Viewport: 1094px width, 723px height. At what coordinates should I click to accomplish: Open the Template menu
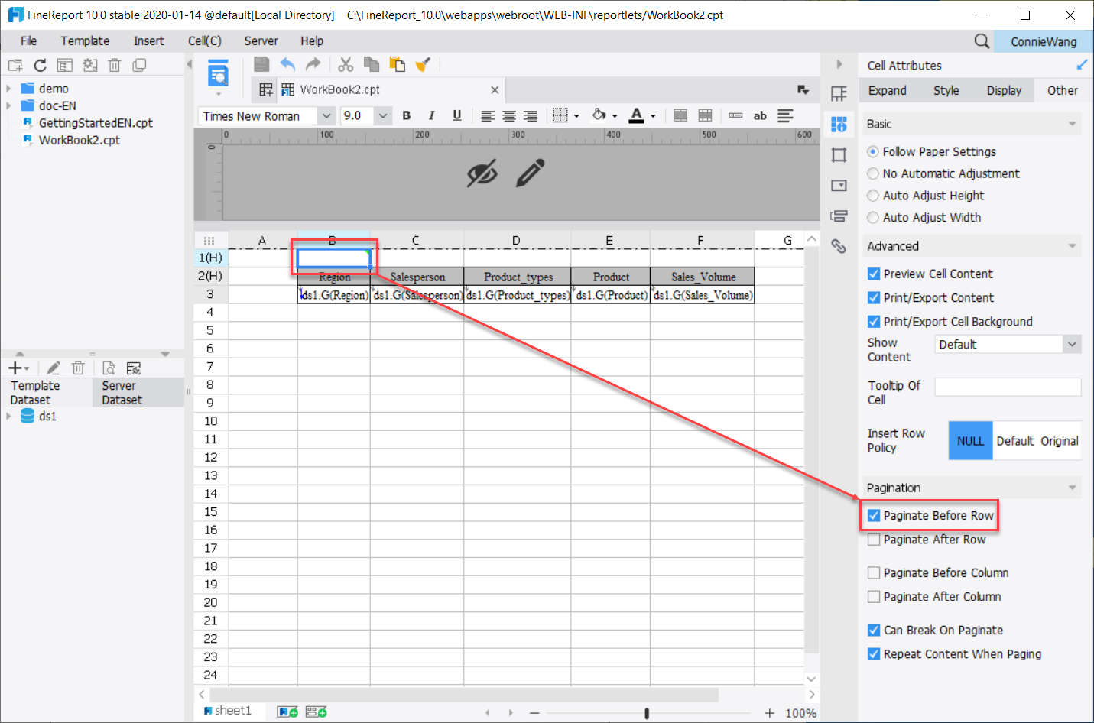click(85, 41)
